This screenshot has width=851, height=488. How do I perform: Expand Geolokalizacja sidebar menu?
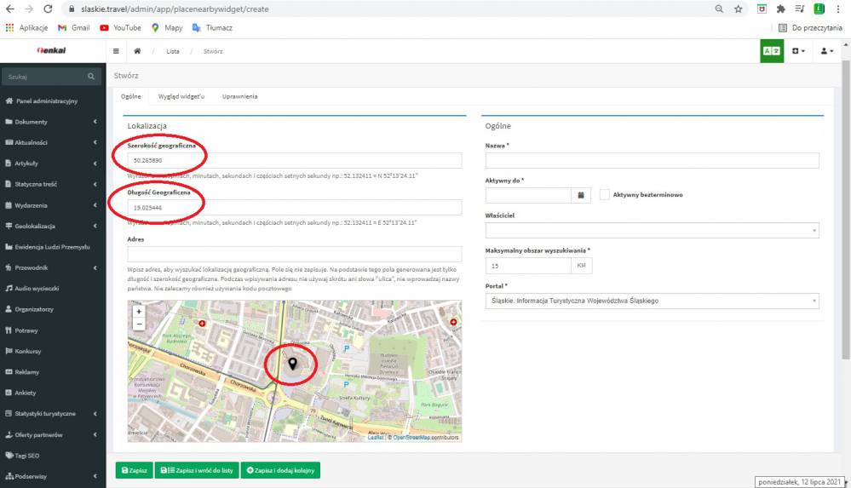[x=53, y=226]
